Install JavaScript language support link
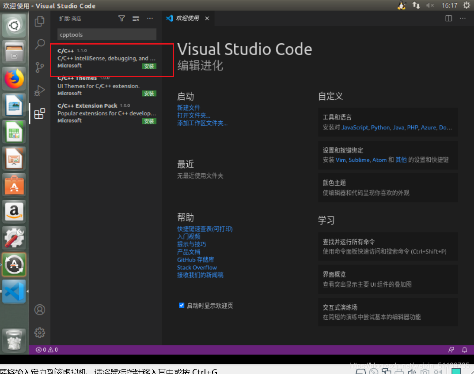 (355, 127)
